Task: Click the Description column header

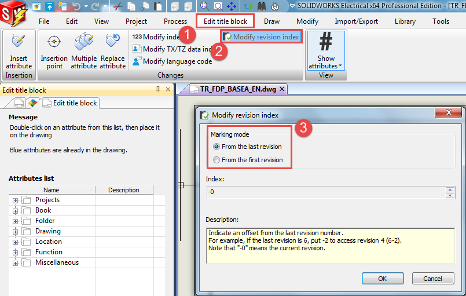Action: coord(124,190)
